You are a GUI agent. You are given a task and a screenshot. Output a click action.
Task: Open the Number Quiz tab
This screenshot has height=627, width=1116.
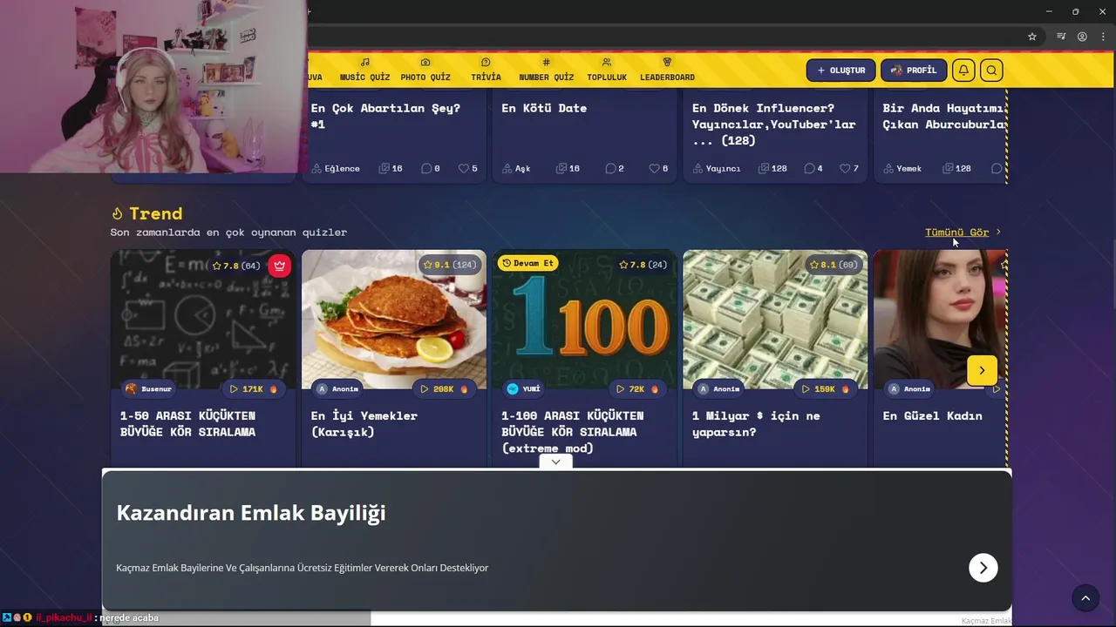(x=547, y=70)
